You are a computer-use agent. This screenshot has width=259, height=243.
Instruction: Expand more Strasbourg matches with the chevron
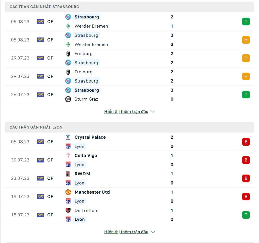(x=153, y=112)
